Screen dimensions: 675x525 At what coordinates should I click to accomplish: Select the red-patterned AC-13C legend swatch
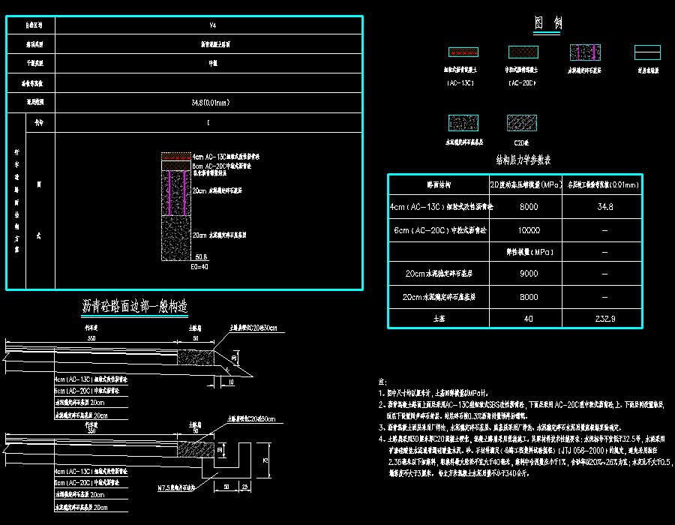[x=463, y=52]
